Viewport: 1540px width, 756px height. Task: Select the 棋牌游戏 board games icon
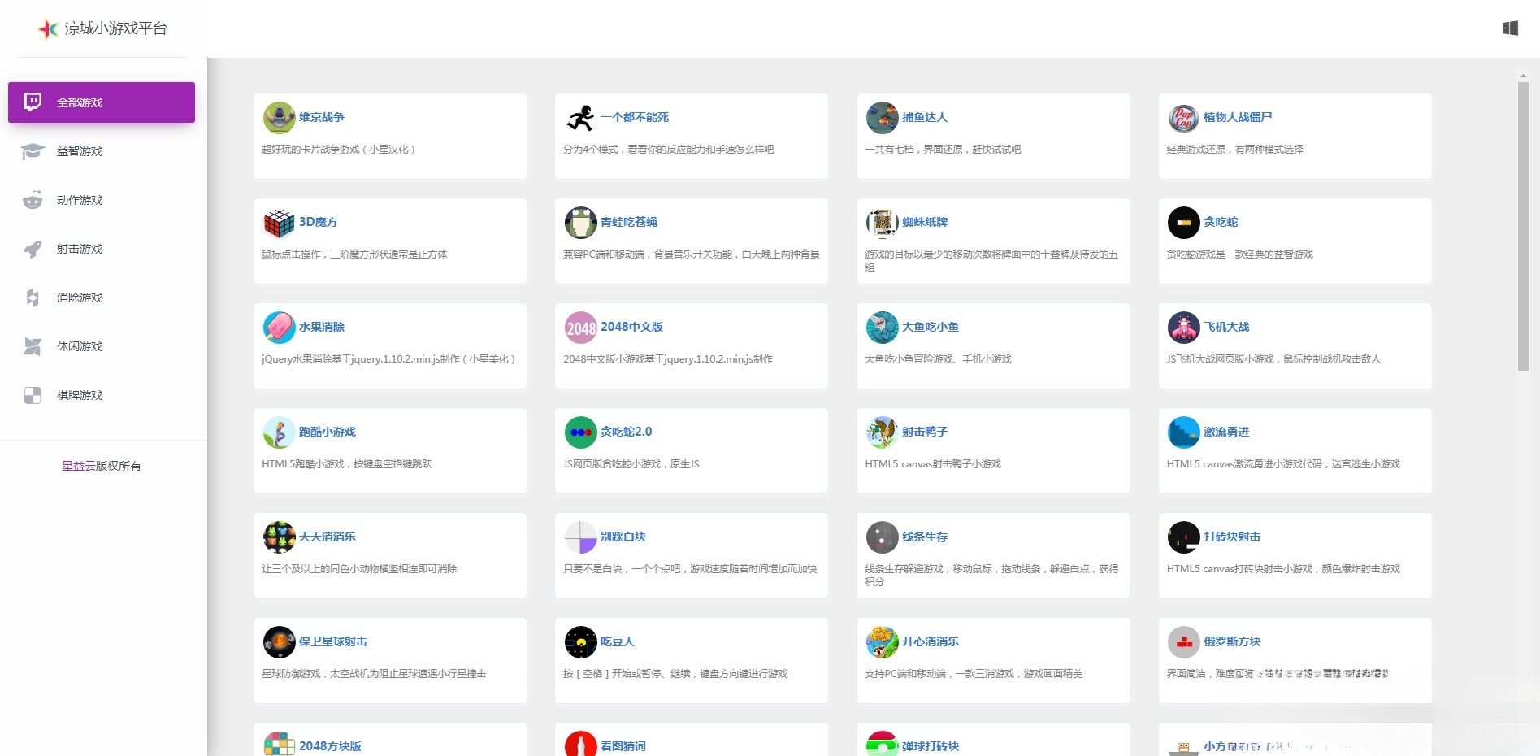(x=32, y=395)
